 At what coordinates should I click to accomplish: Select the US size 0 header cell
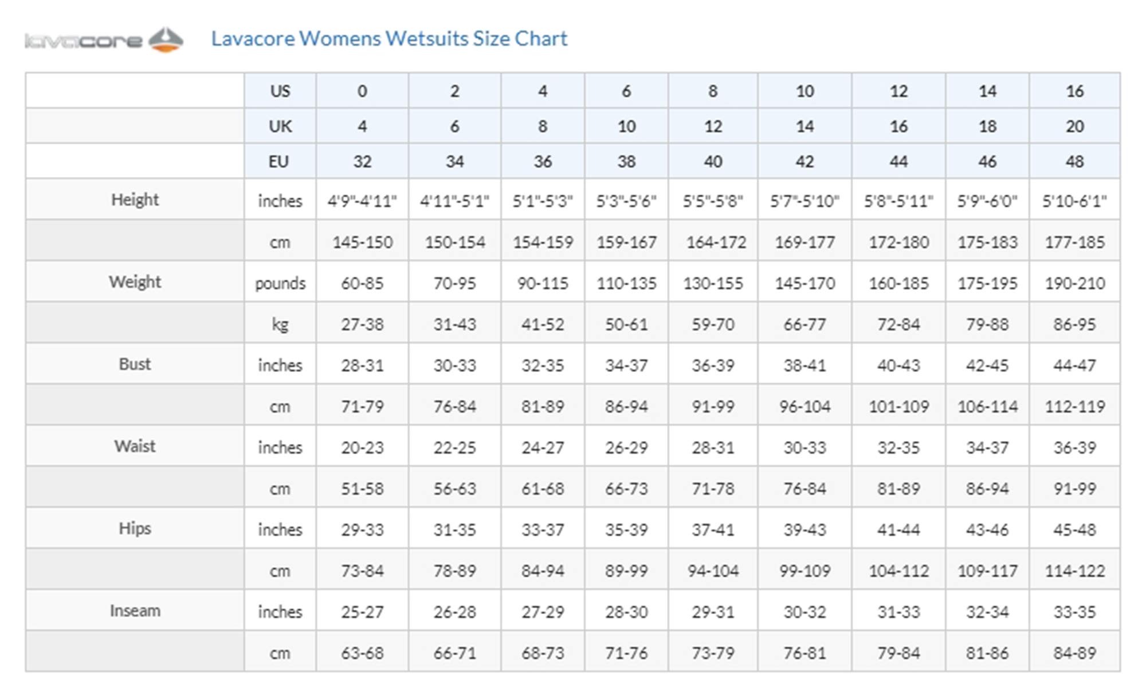tap(362, 91)
